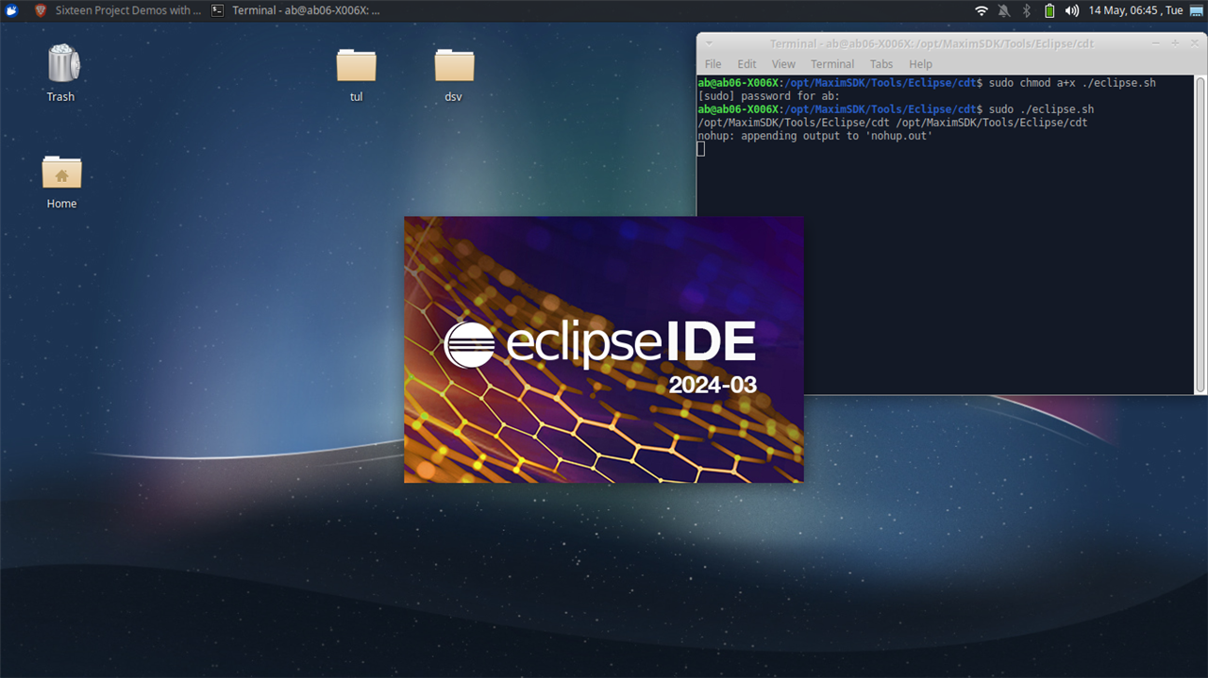This screenshot has width=1208, height=678.
Task: Select the dsv folder on desktop
Action: click(454, 72)
